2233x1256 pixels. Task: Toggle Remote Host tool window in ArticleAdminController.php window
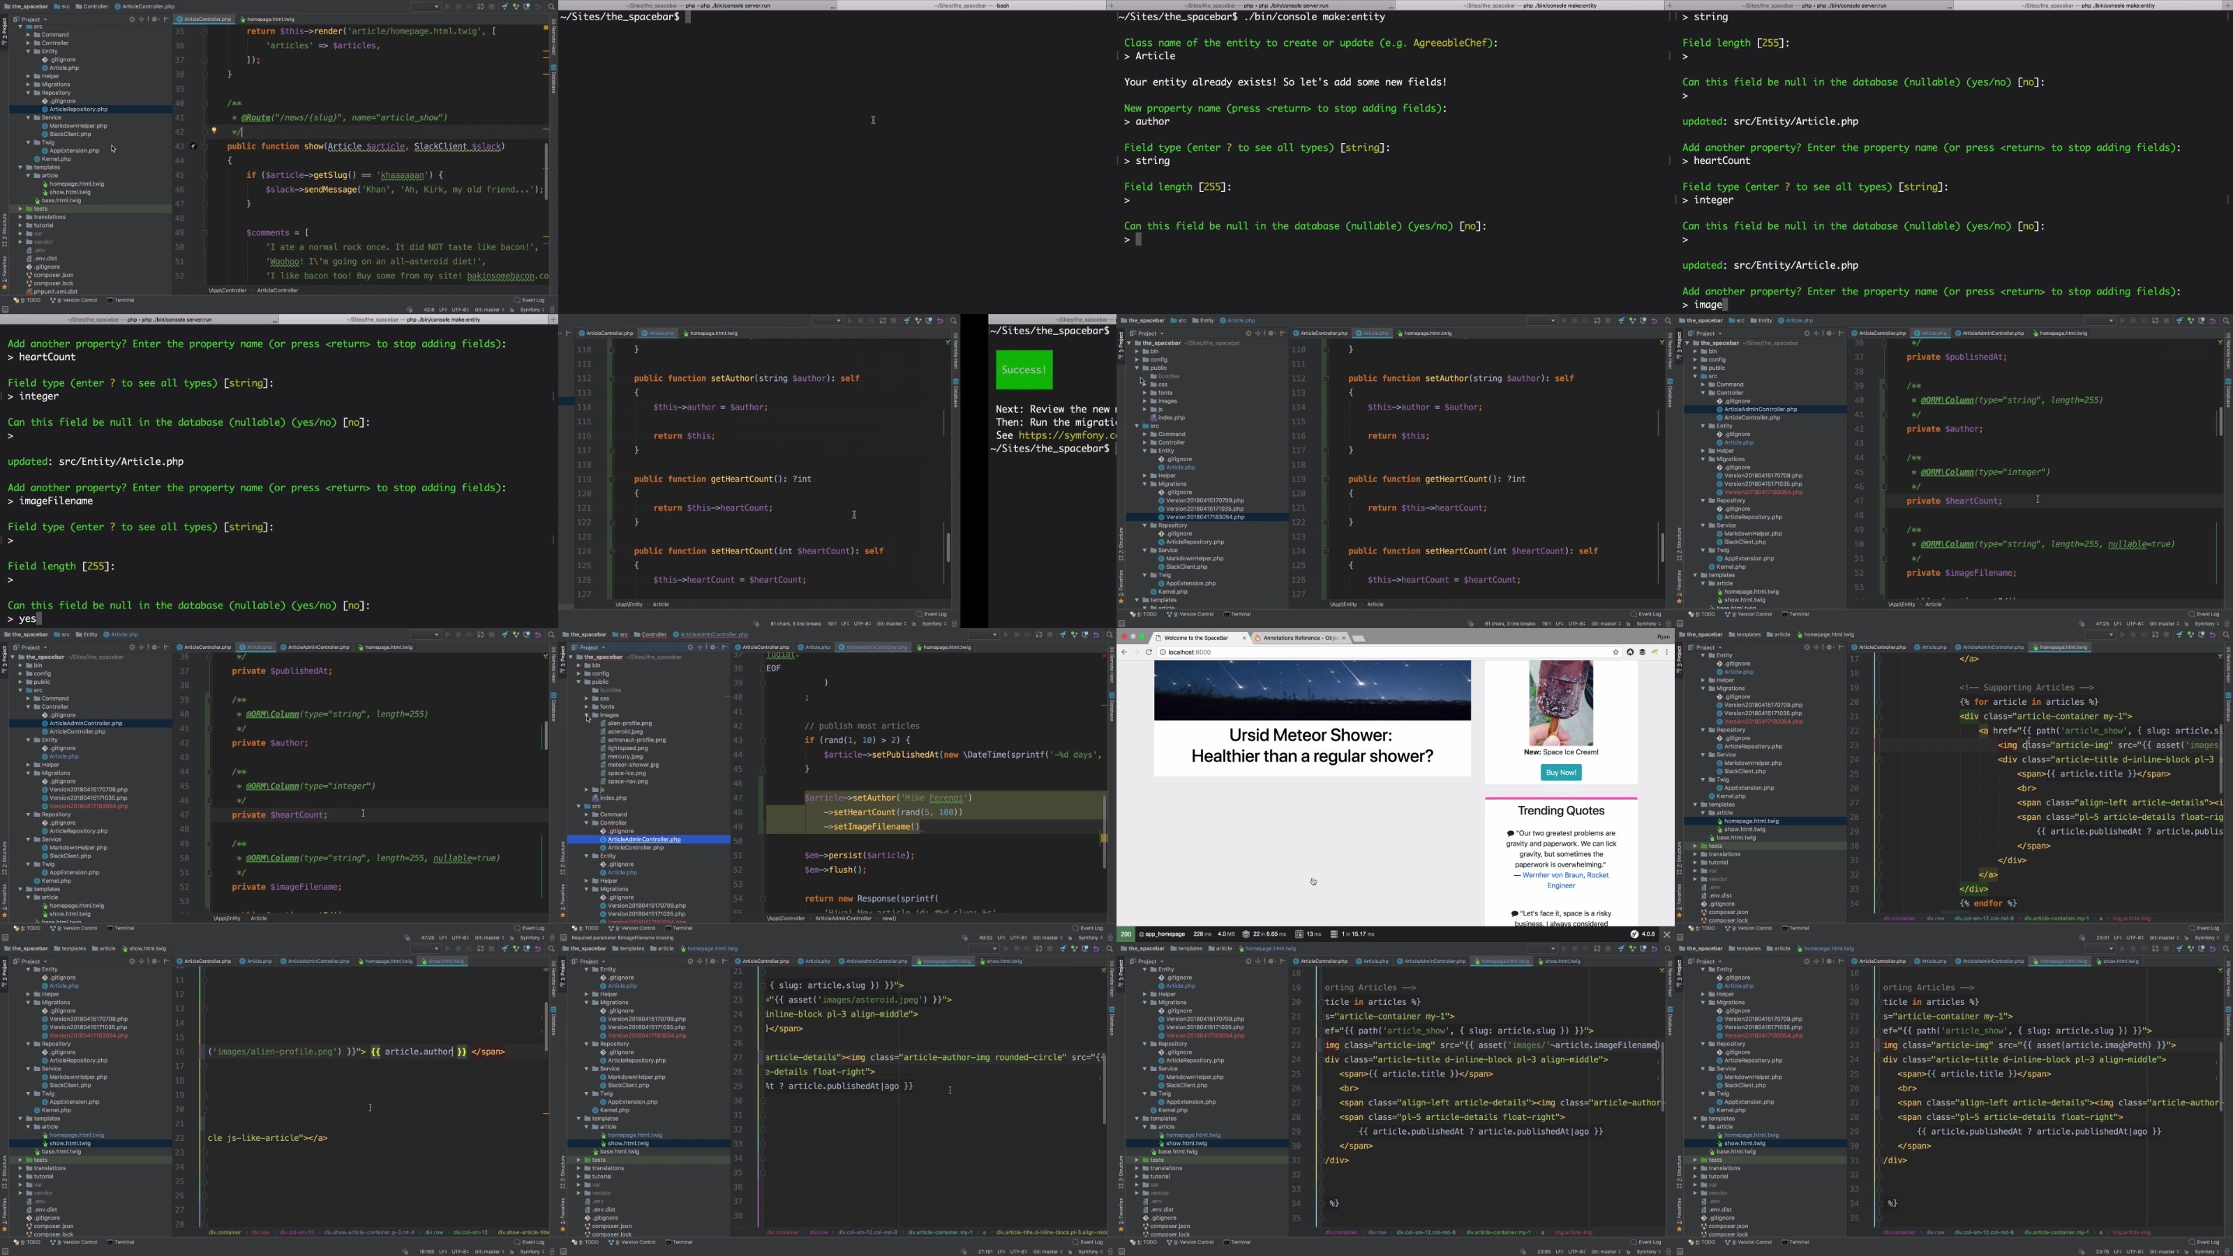coord(1112,665)
